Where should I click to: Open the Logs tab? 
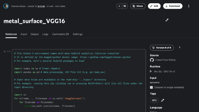coord(45,34)
